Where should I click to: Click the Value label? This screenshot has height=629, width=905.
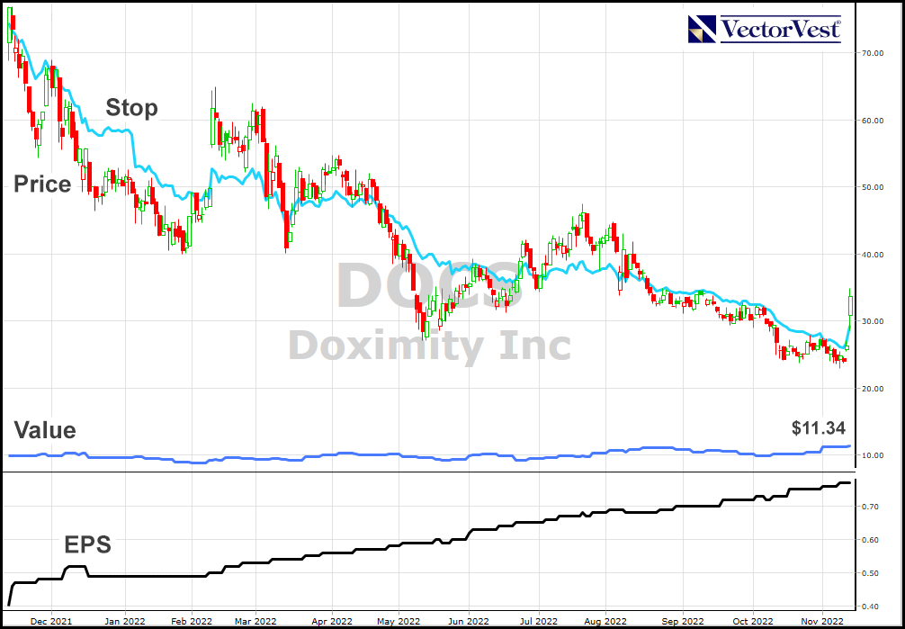[44, 430]
